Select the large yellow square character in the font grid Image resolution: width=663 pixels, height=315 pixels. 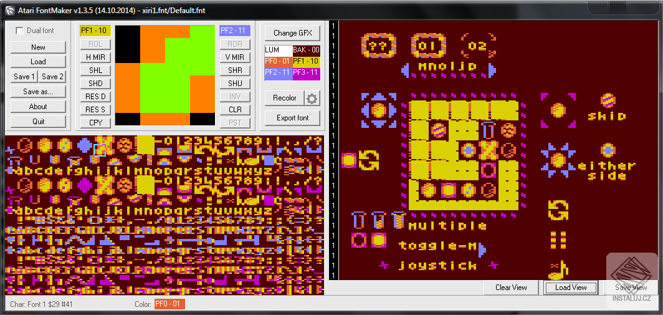click(x=145, y=145)
